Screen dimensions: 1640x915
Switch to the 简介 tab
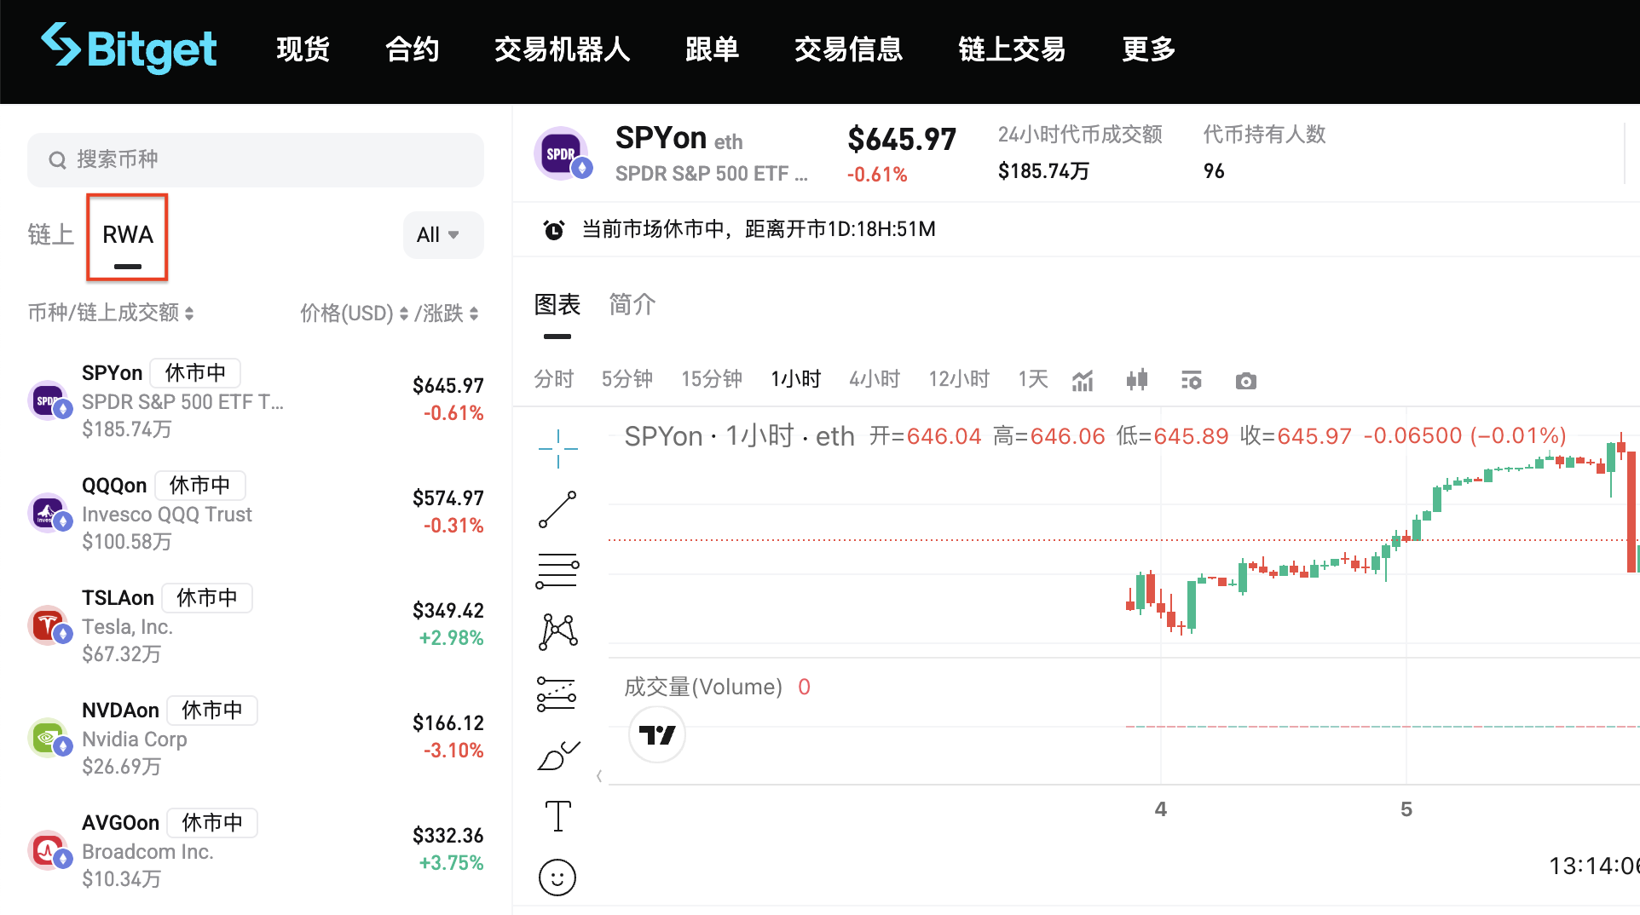pyautogui.click(x=632, y=305)
